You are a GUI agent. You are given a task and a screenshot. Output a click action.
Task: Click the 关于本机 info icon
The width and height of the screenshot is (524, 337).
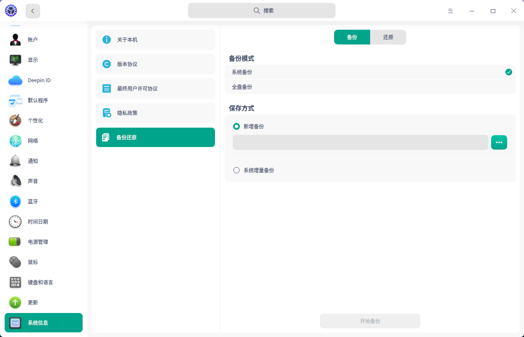coord(107,40)
